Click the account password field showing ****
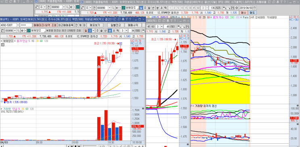Viewport: 300px width, 147px height. pos(26,25)
